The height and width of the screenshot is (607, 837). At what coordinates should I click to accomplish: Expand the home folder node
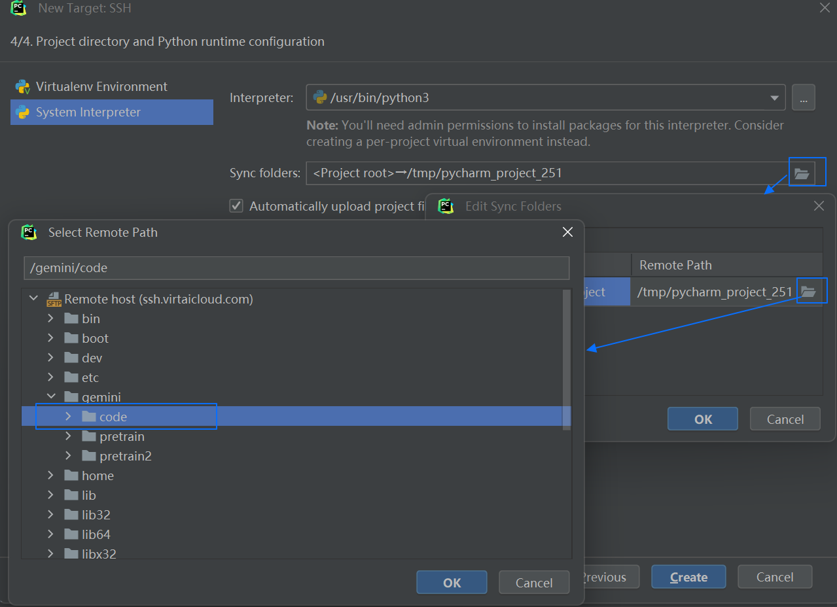click(x=51, y=476)
